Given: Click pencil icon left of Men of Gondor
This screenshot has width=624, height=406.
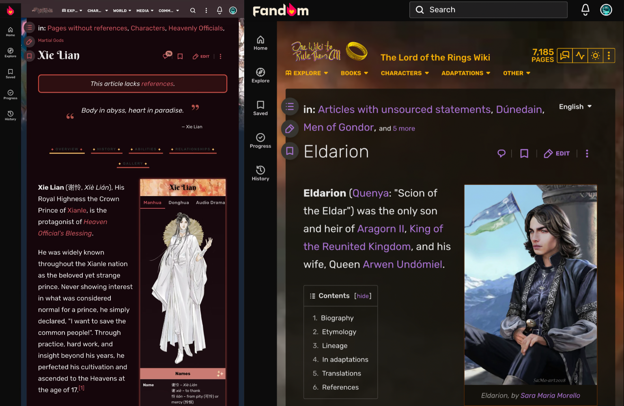Looking at the screenshot, I should click(x=290, y=129).
